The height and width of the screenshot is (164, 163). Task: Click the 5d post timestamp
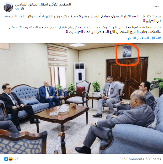[x=17, y=9]
